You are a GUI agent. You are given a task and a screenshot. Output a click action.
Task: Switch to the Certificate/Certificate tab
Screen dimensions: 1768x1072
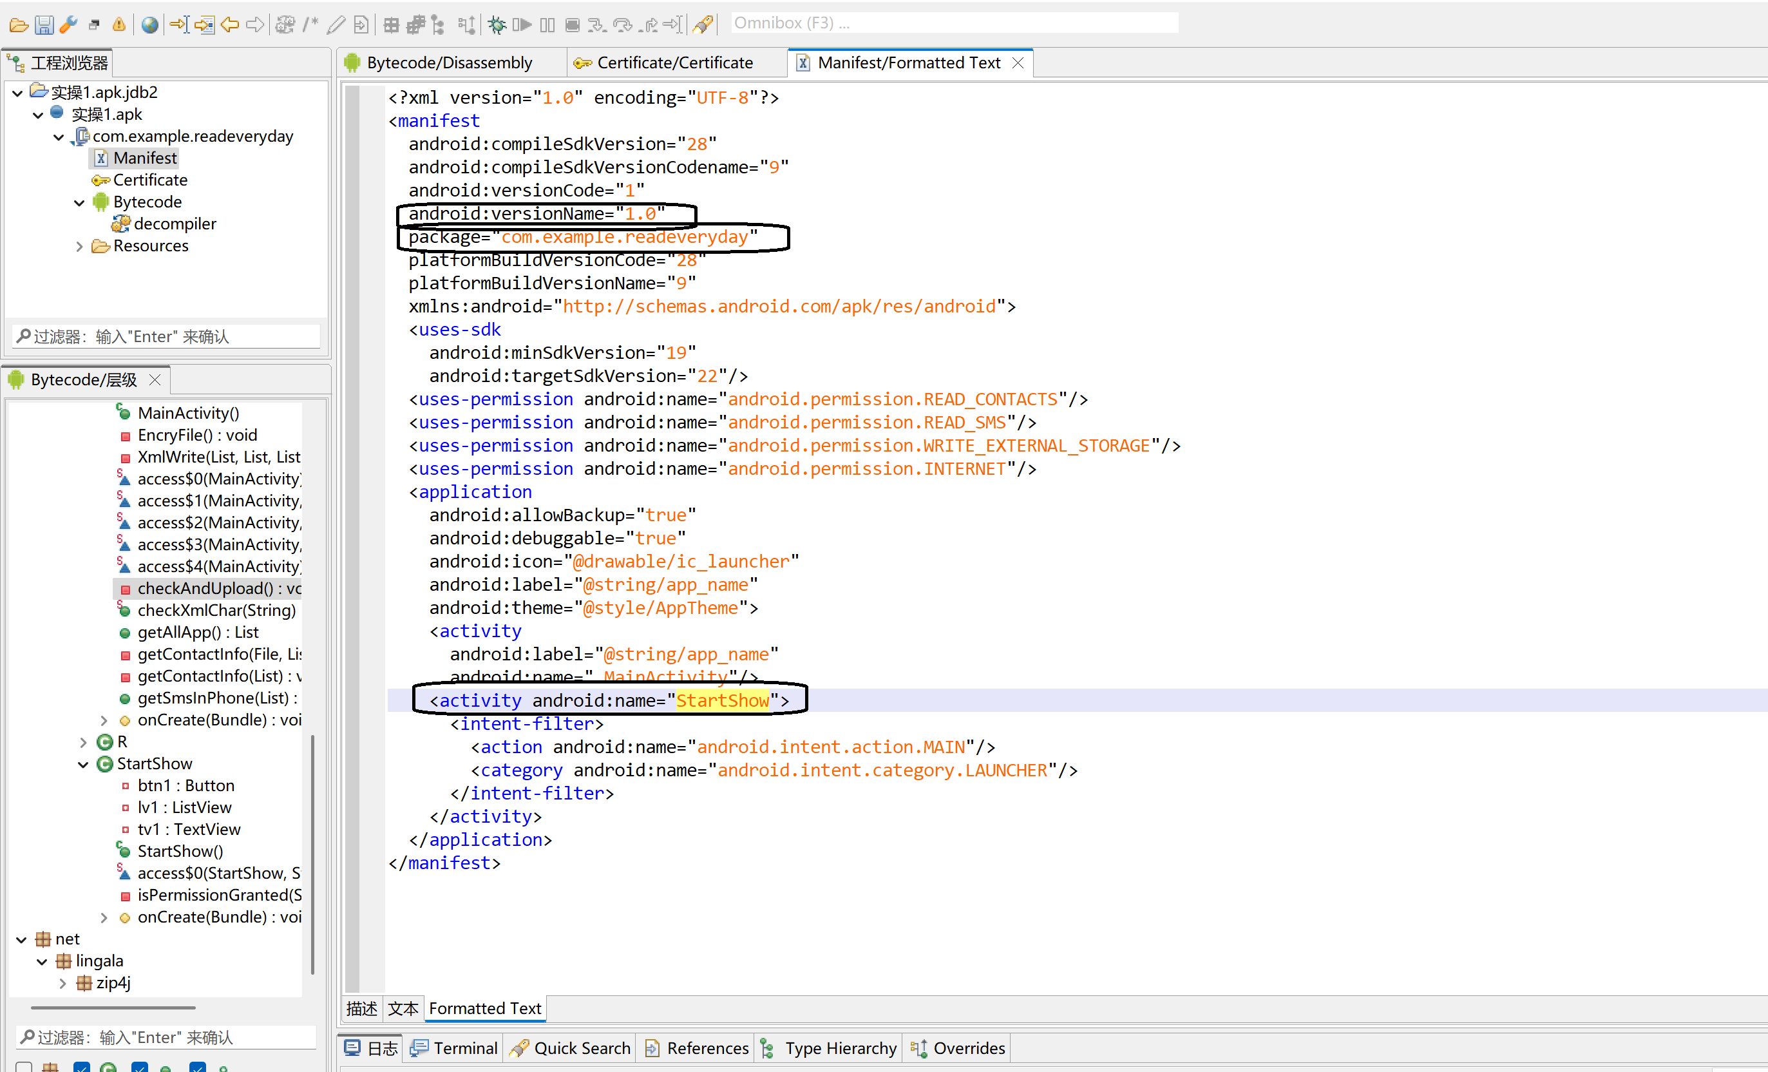point(674,63)
